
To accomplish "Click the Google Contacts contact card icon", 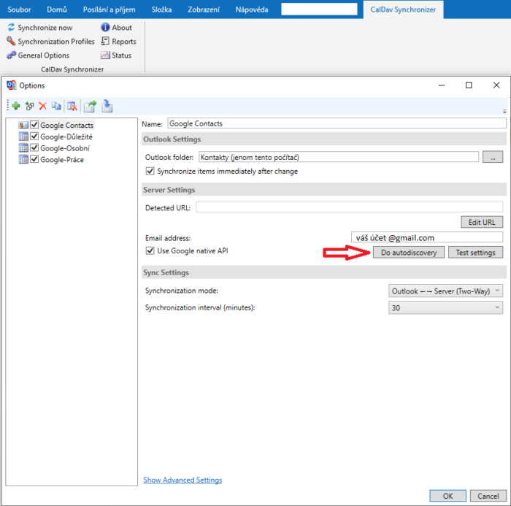I will [23, 125].
